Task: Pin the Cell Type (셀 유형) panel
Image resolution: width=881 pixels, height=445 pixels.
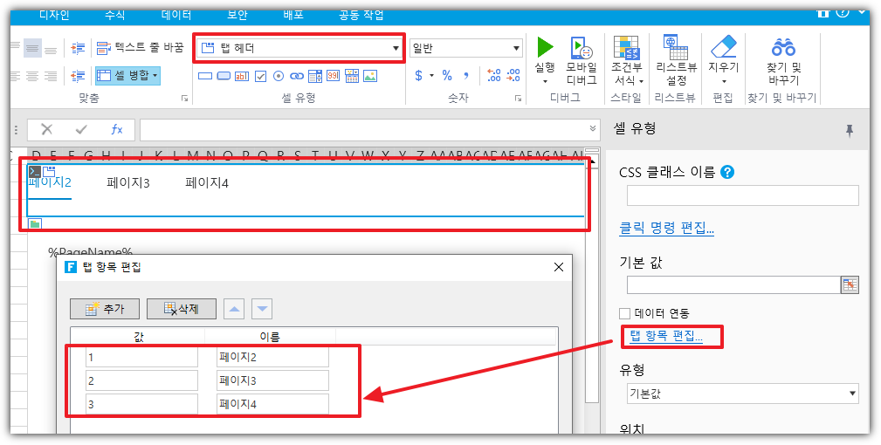Action: tap(849, 130)
